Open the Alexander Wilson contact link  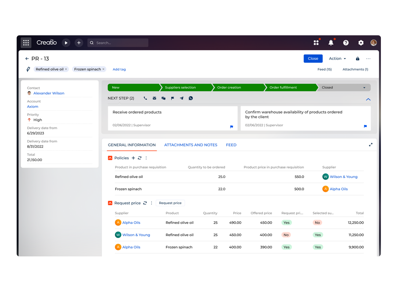point(49,93)
